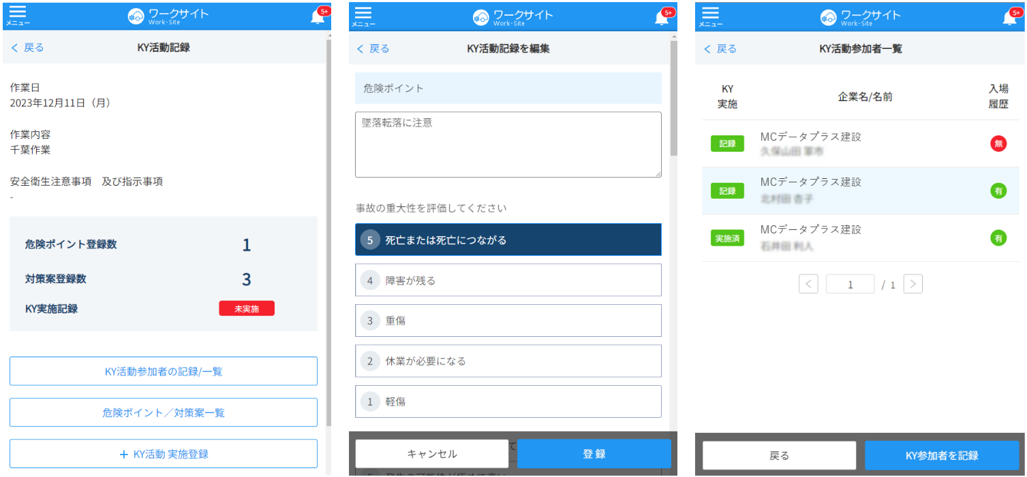Open KY活動参加者の記録/一覧

click(x=164, y=372)
